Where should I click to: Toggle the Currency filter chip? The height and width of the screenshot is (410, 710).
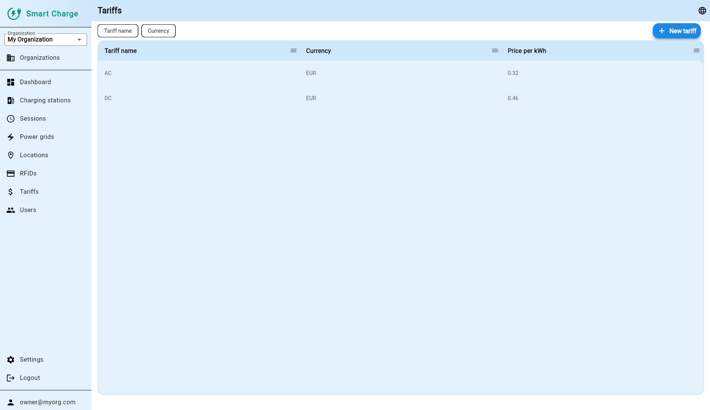[158, 31]
